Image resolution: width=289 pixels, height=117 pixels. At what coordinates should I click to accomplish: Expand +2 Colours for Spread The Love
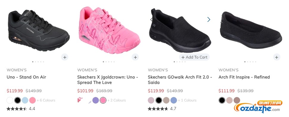click(x=116, y=100)
